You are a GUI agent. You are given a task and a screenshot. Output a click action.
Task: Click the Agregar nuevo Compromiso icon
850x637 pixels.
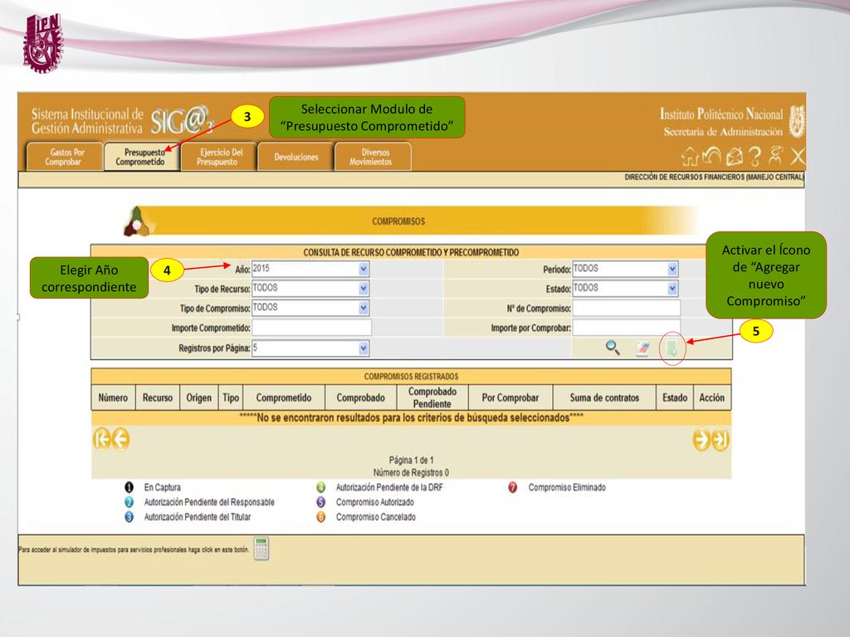coord(672,348)
